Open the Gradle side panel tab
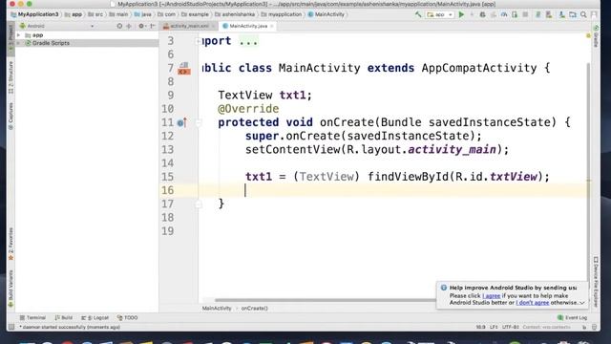This screenshot has width=611, height=344. coord(596,36)
